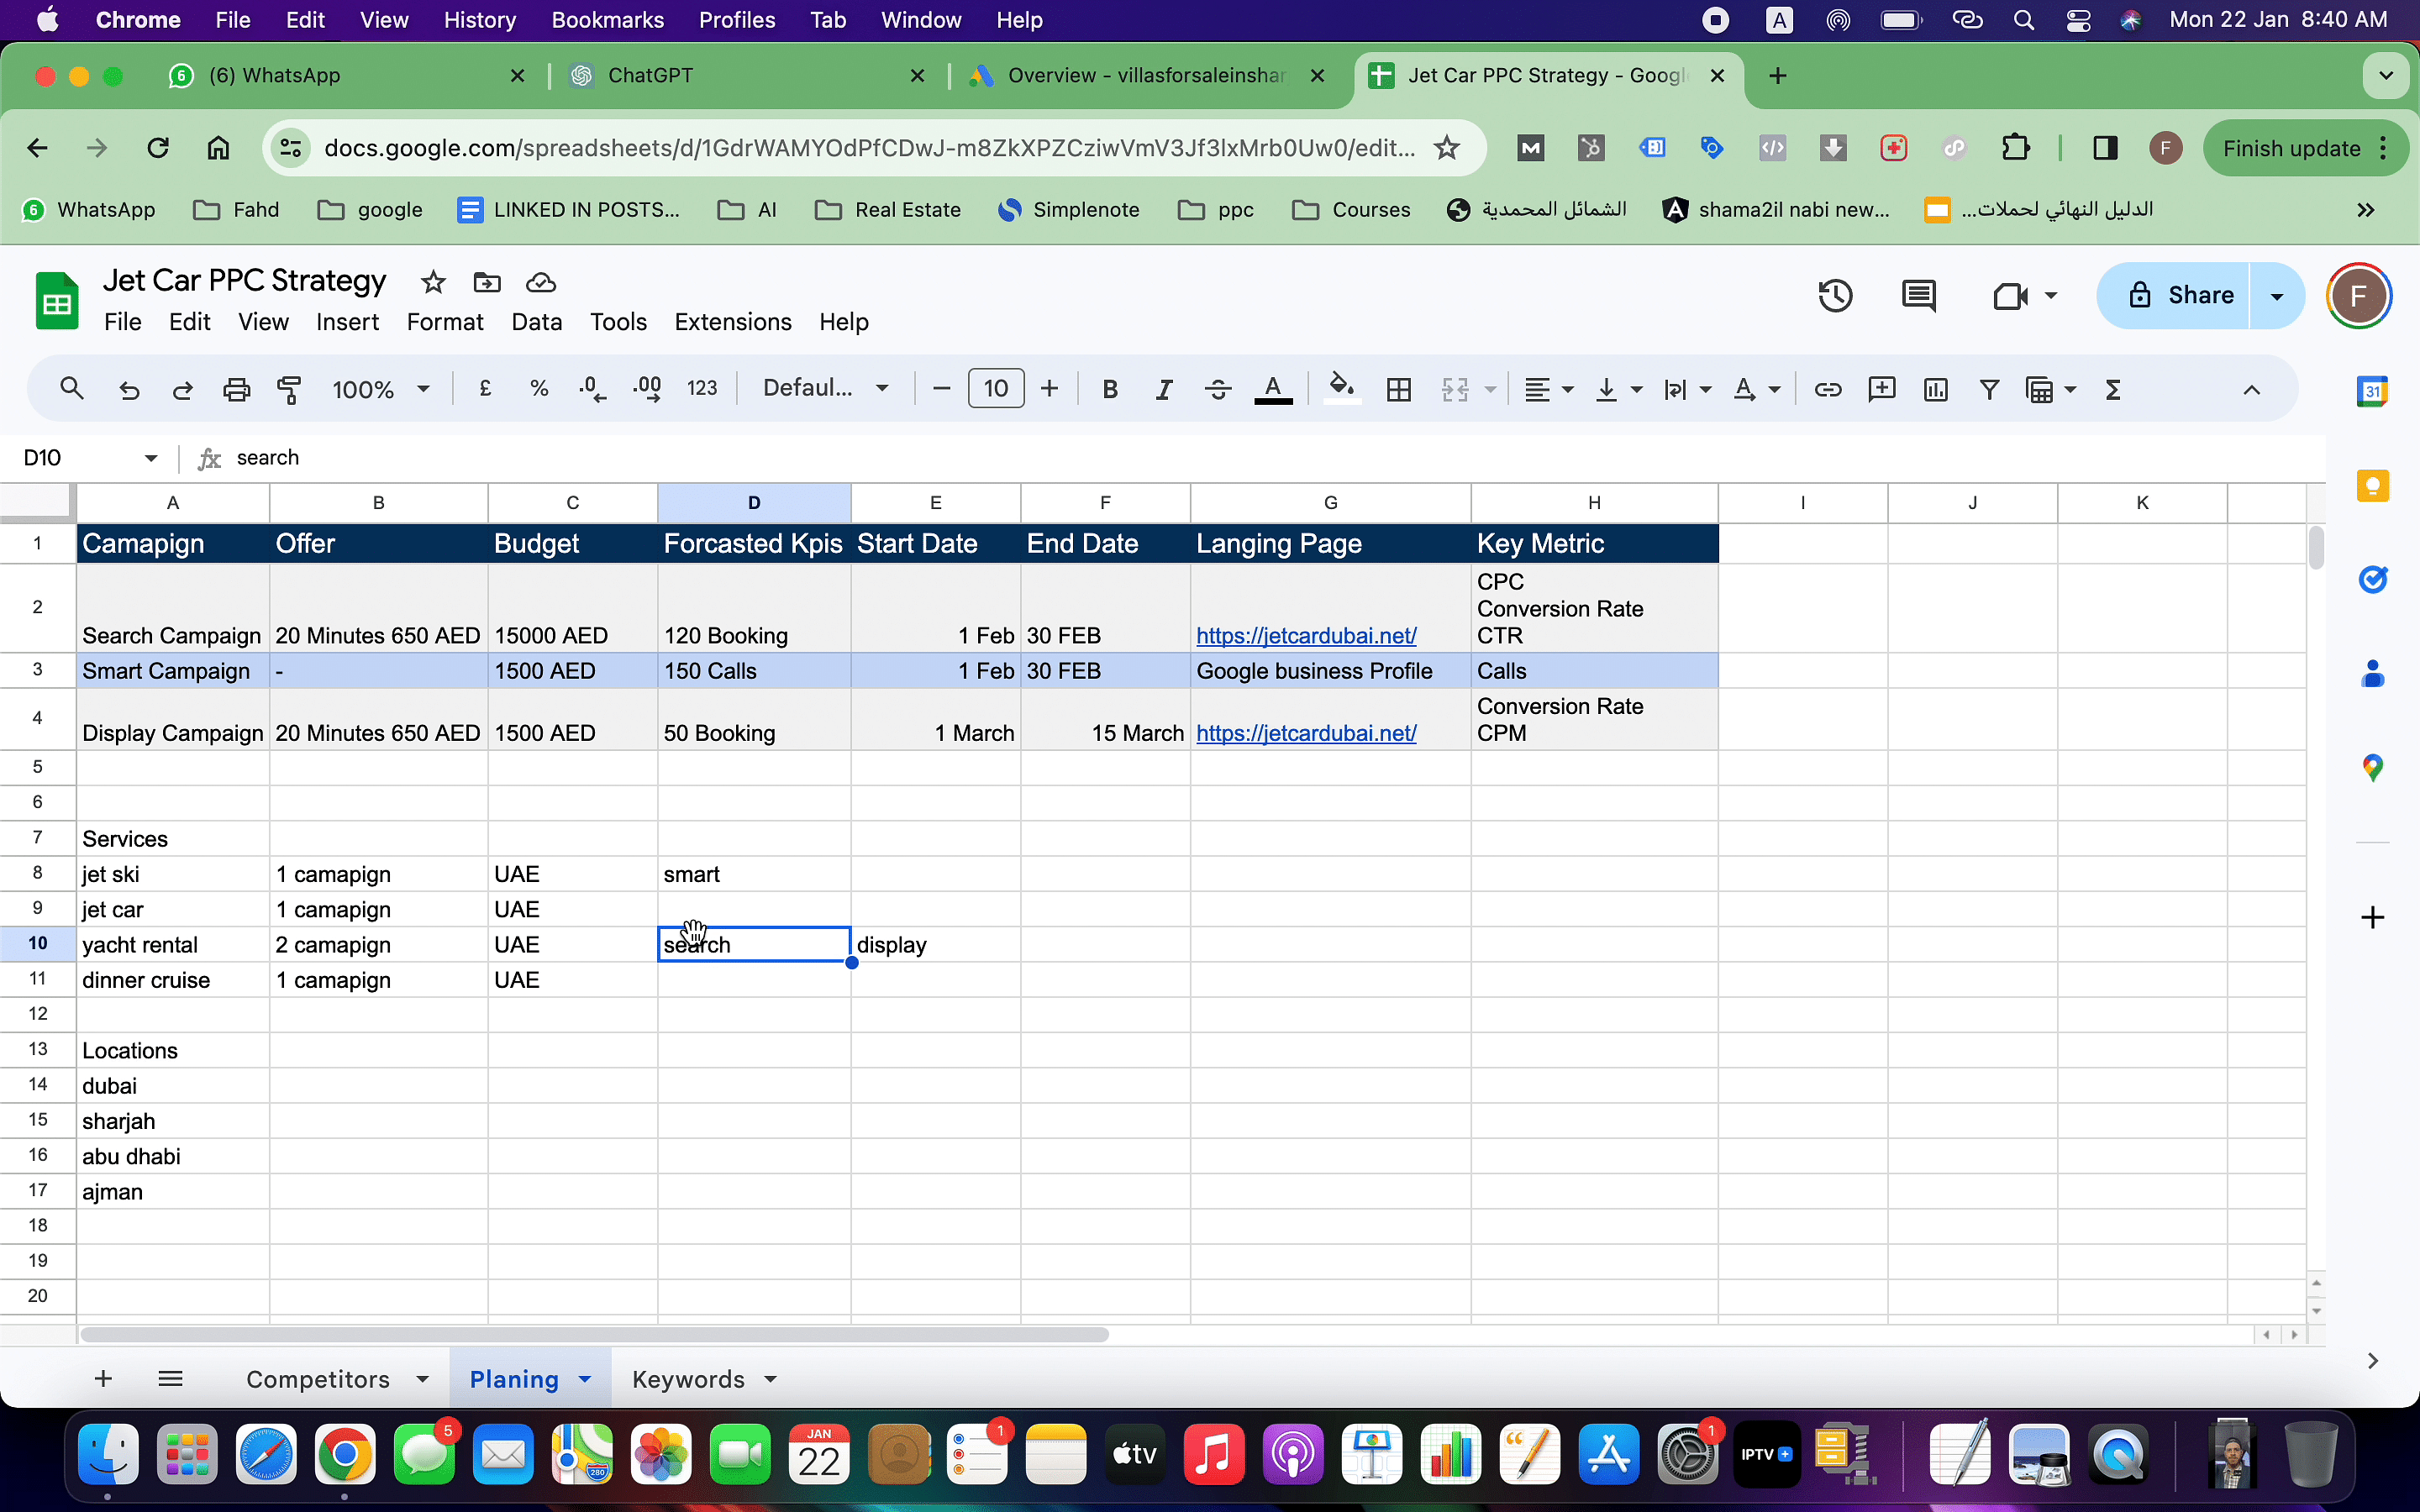2420x1512 pixels.
Task: Open Google Keep in side panel
Action: [x=2372, y=486]
